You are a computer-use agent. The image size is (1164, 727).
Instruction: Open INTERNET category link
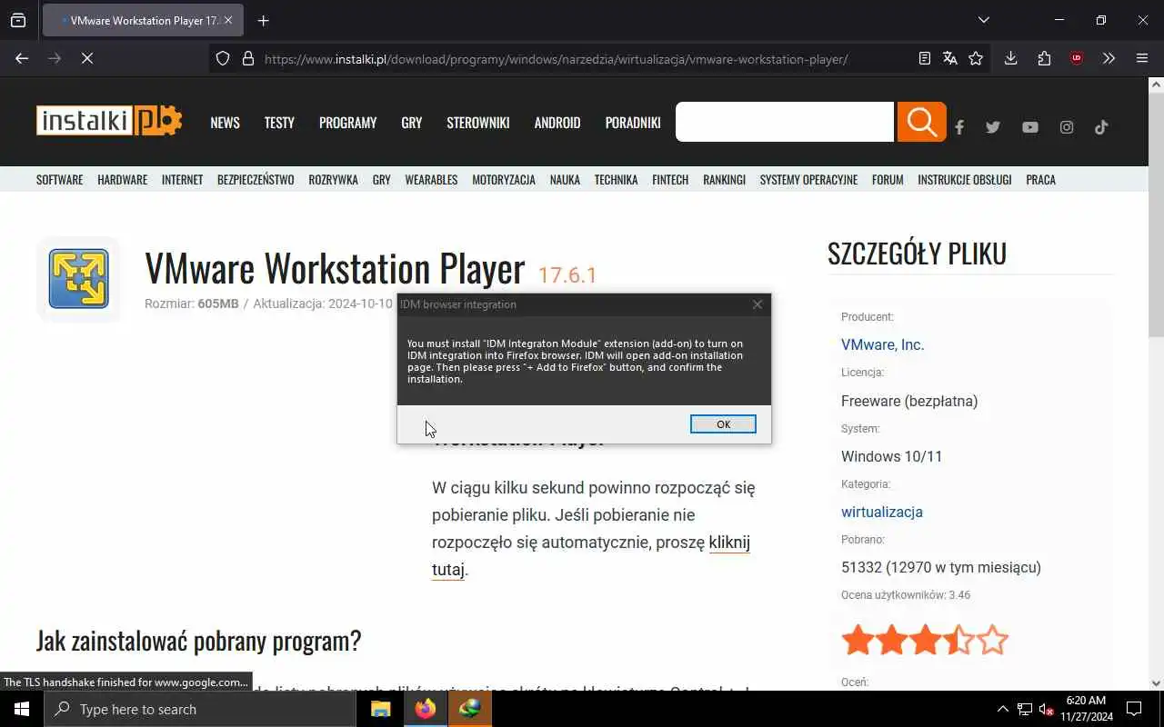tap(182, 180)
